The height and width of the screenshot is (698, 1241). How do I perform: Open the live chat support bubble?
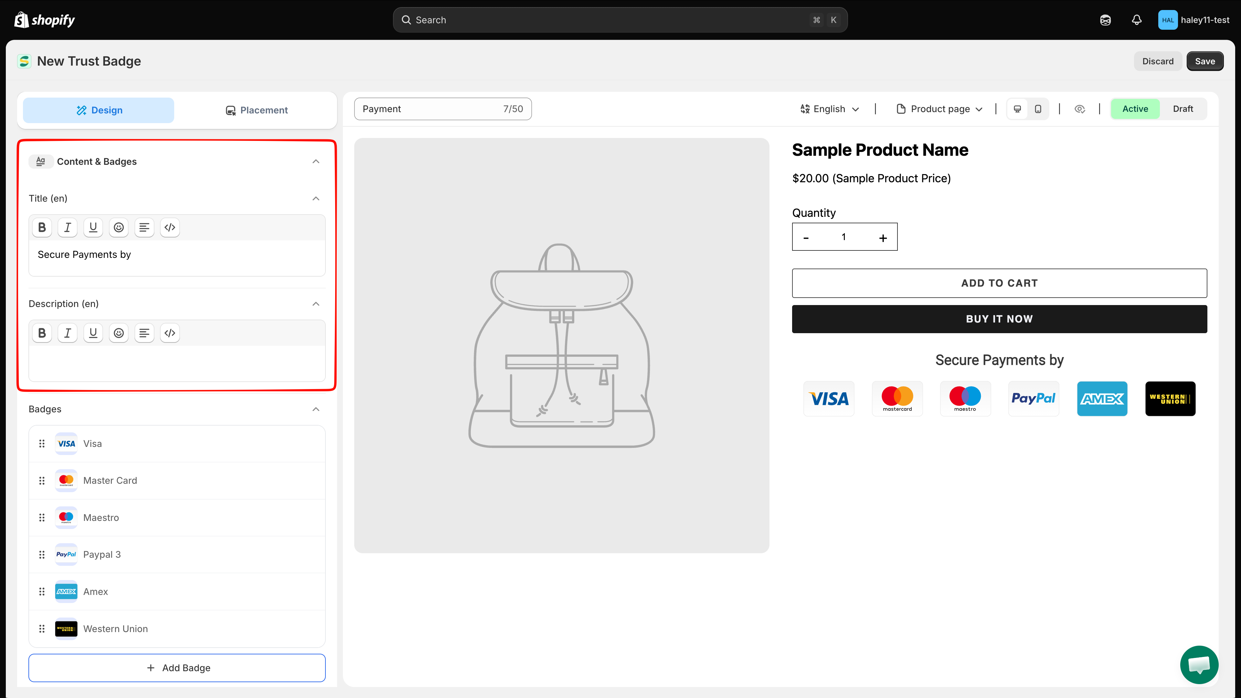1199,665
